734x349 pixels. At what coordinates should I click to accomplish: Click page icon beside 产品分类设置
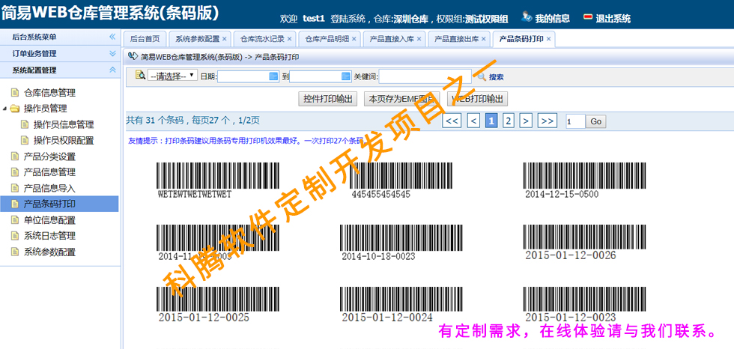(15, 157)
